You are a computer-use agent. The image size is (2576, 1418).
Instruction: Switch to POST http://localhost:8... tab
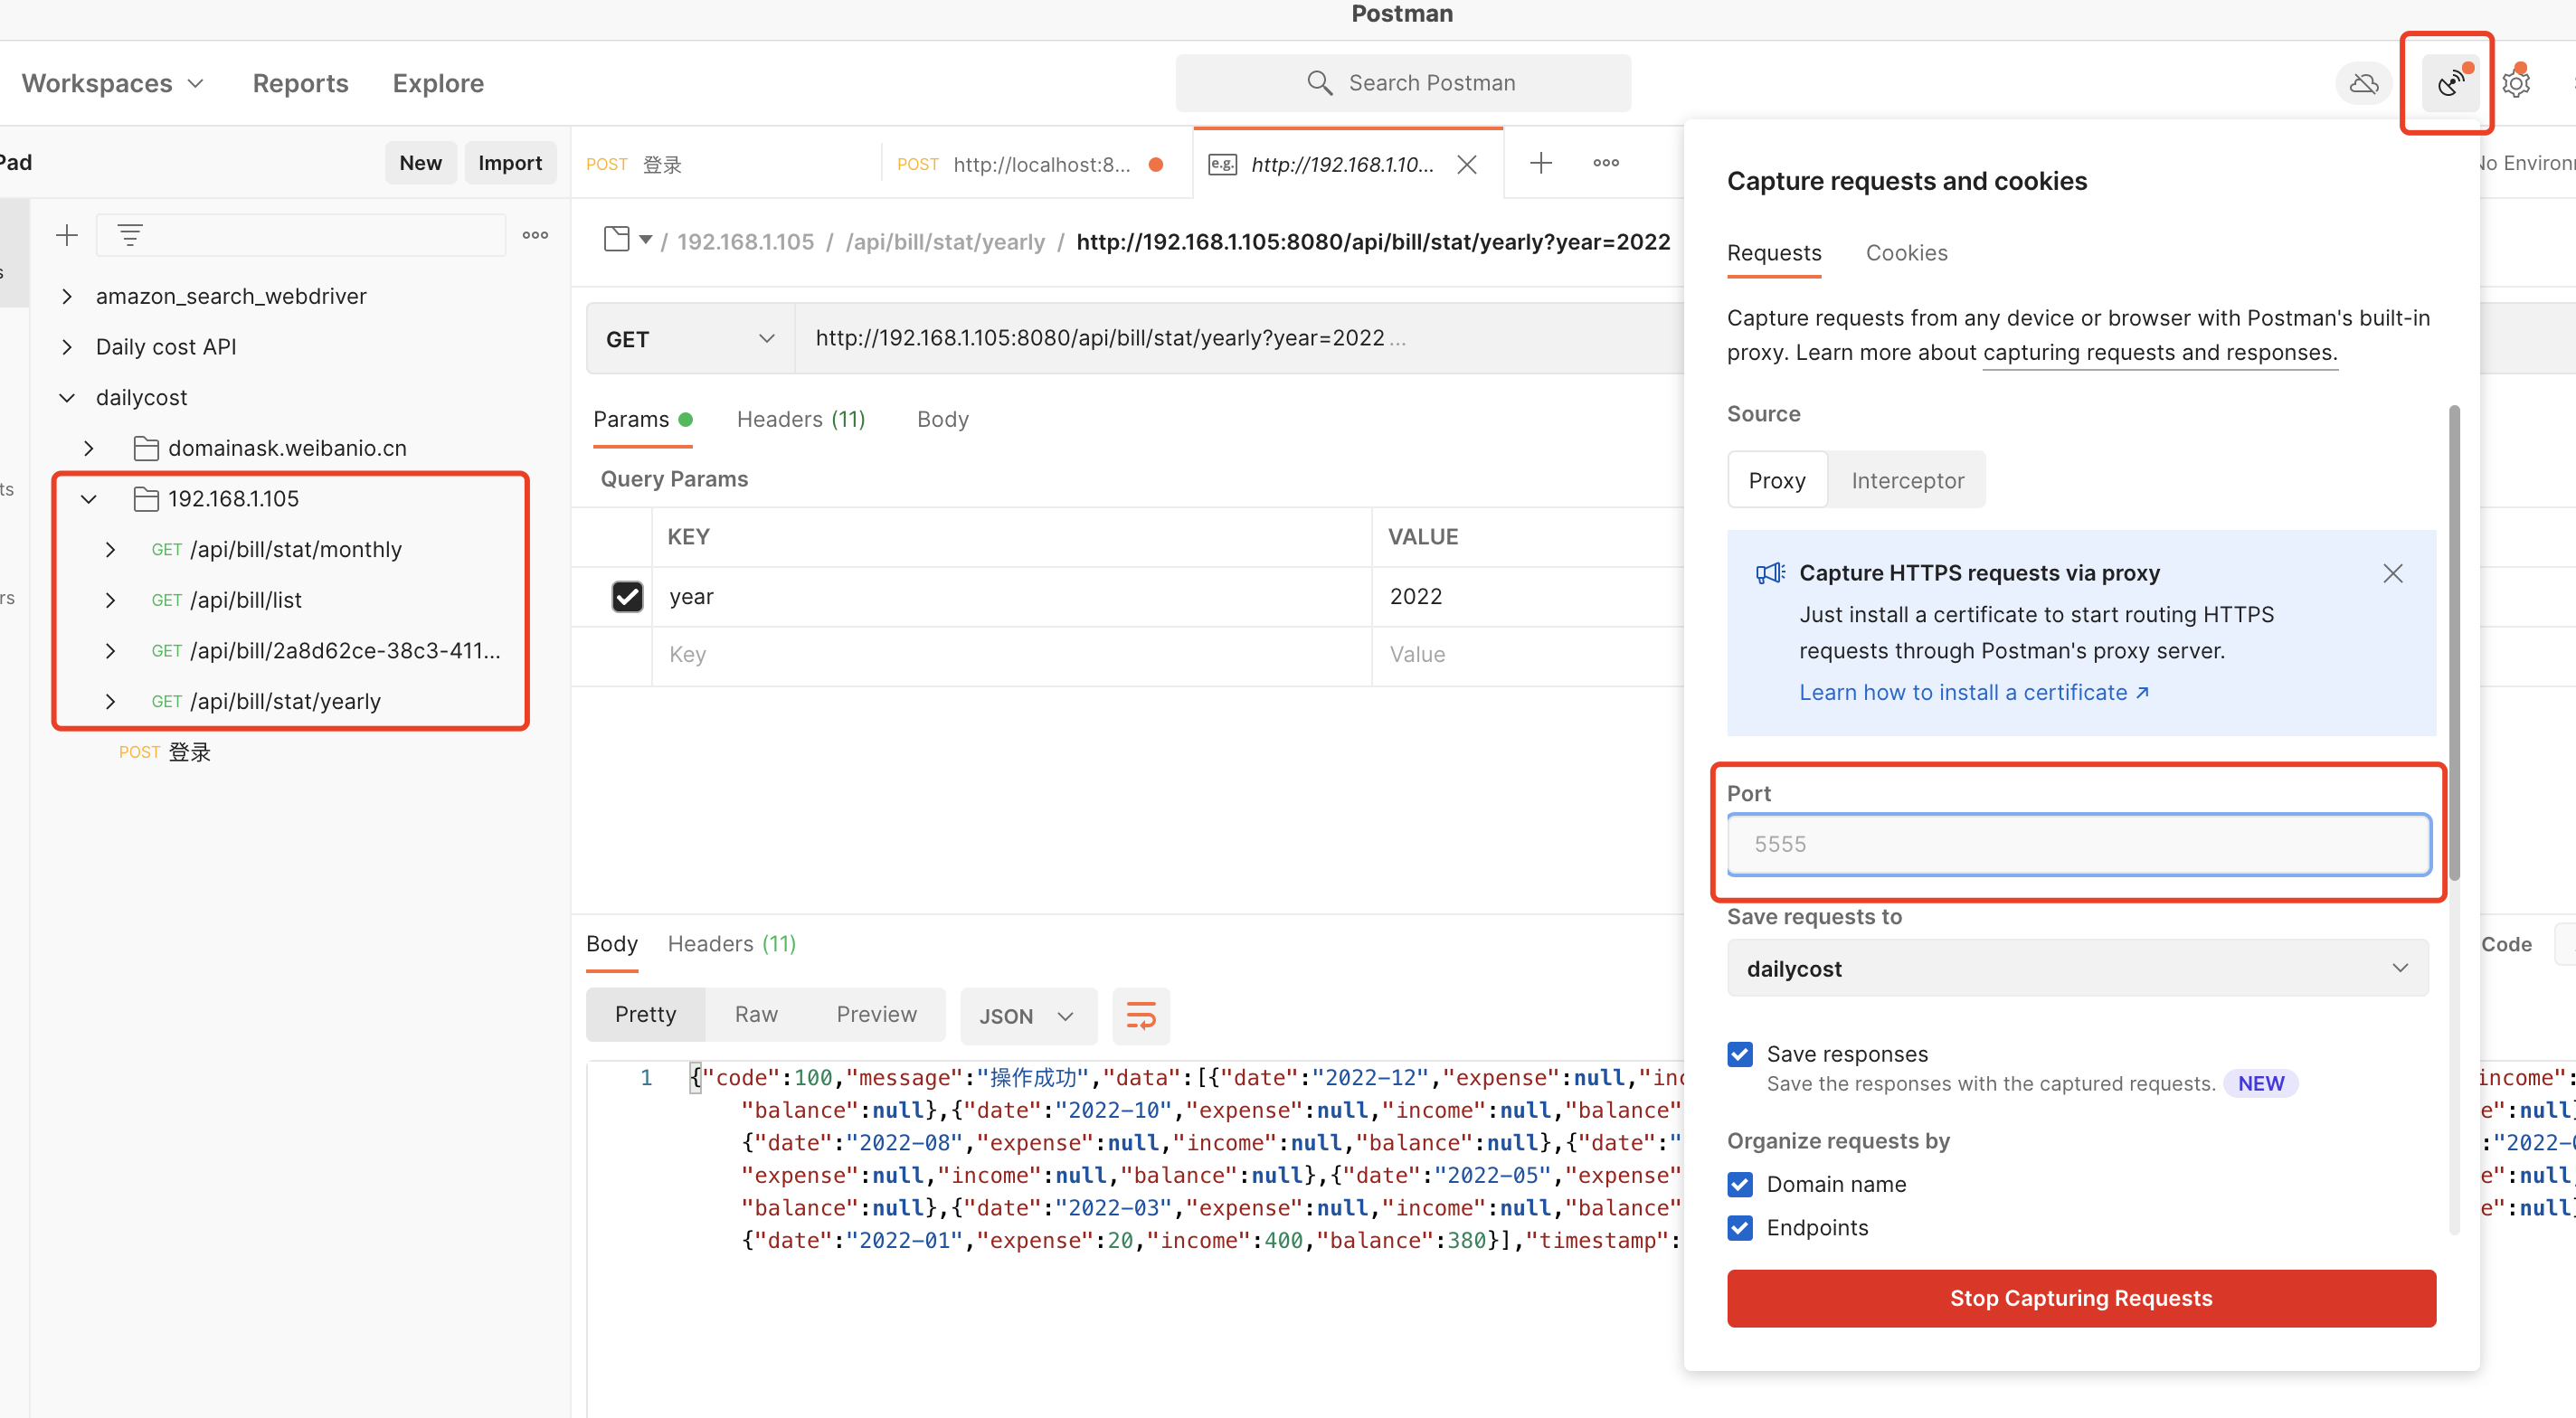tap(1035, 164)
